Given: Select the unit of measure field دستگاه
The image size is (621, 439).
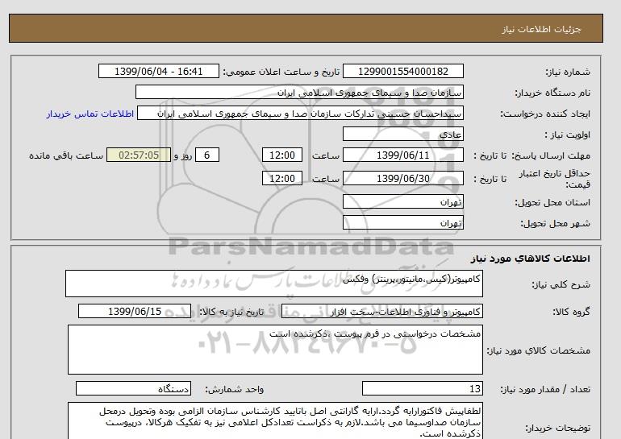Looking at the screenshot, I should click(133, 389).
